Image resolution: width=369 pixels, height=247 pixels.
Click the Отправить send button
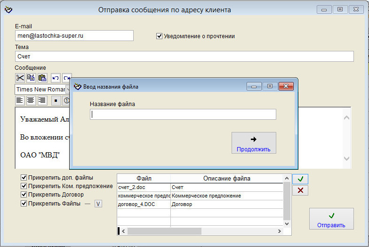click(x=331, y=219)
